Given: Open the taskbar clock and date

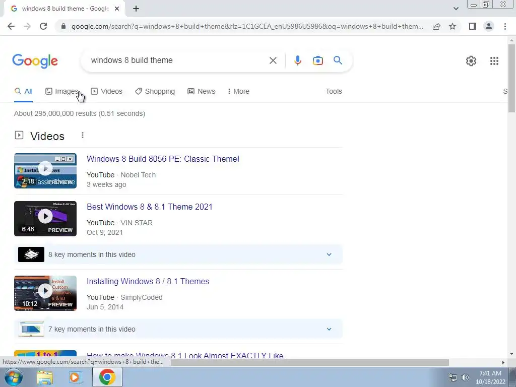Looking at the screenshot, I should (x=490, y=377).
